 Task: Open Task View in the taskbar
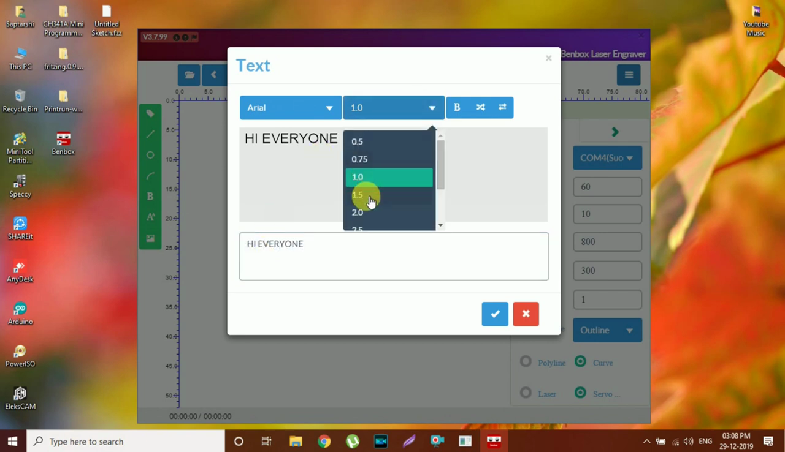coord(267,441)
